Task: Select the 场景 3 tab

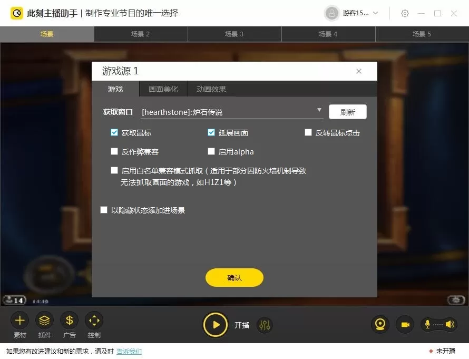Action: [234, 34]
